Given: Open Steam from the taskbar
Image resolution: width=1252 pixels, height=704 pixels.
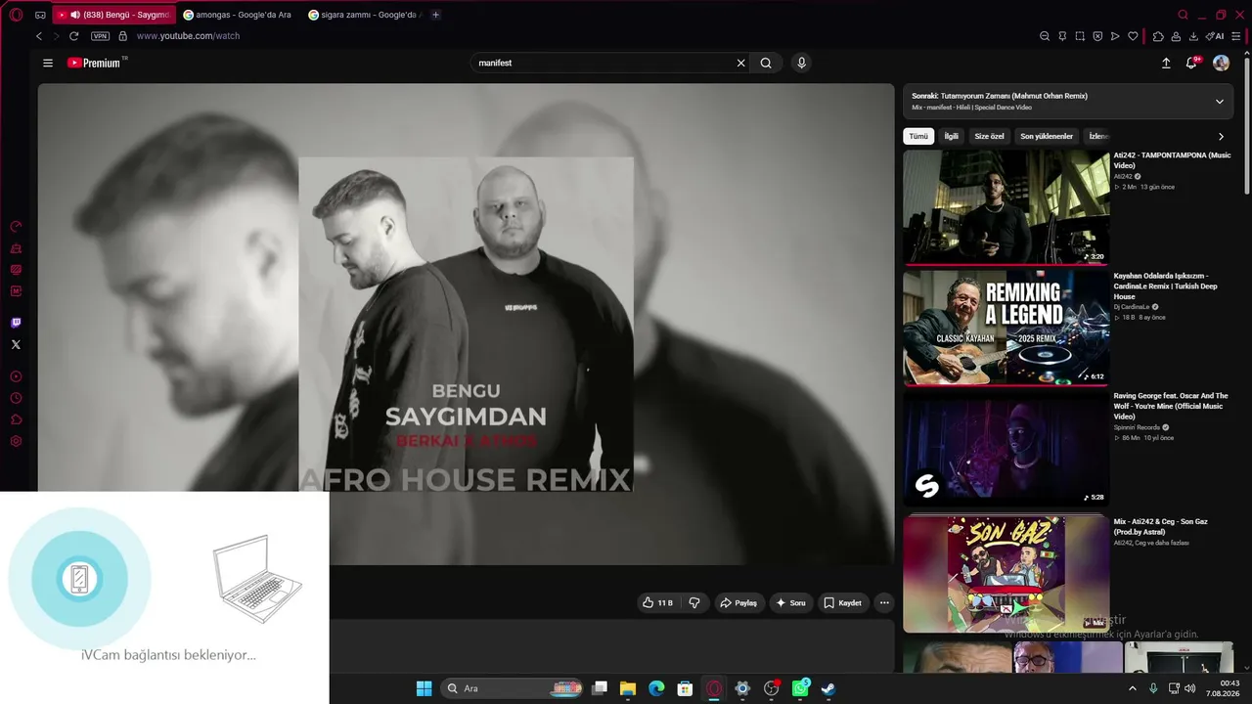Looking at the screenshot, I should 828,688.
